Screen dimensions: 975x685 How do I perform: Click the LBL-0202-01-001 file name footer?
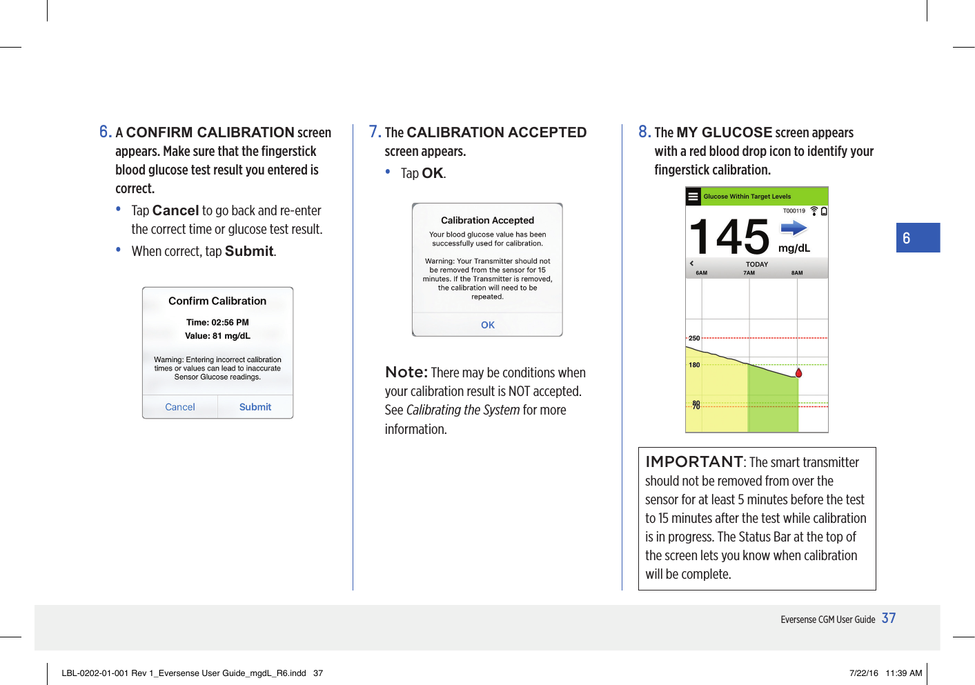[184, 673]
